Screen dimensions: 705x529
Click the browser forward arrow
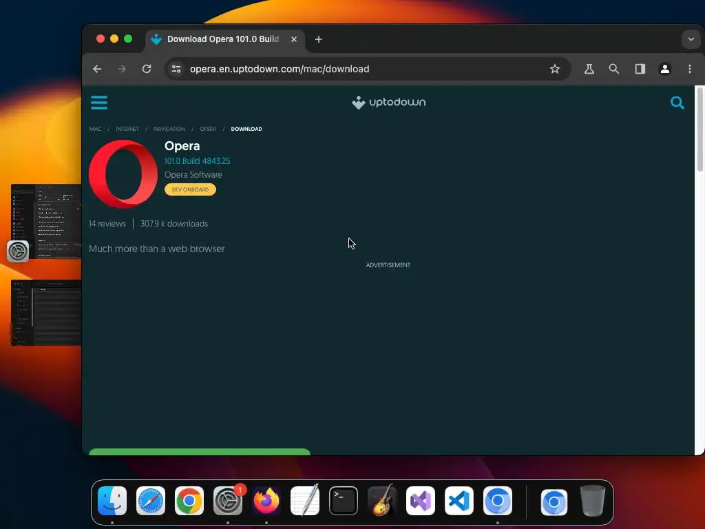pyautogui.click(x=122, y=69)
